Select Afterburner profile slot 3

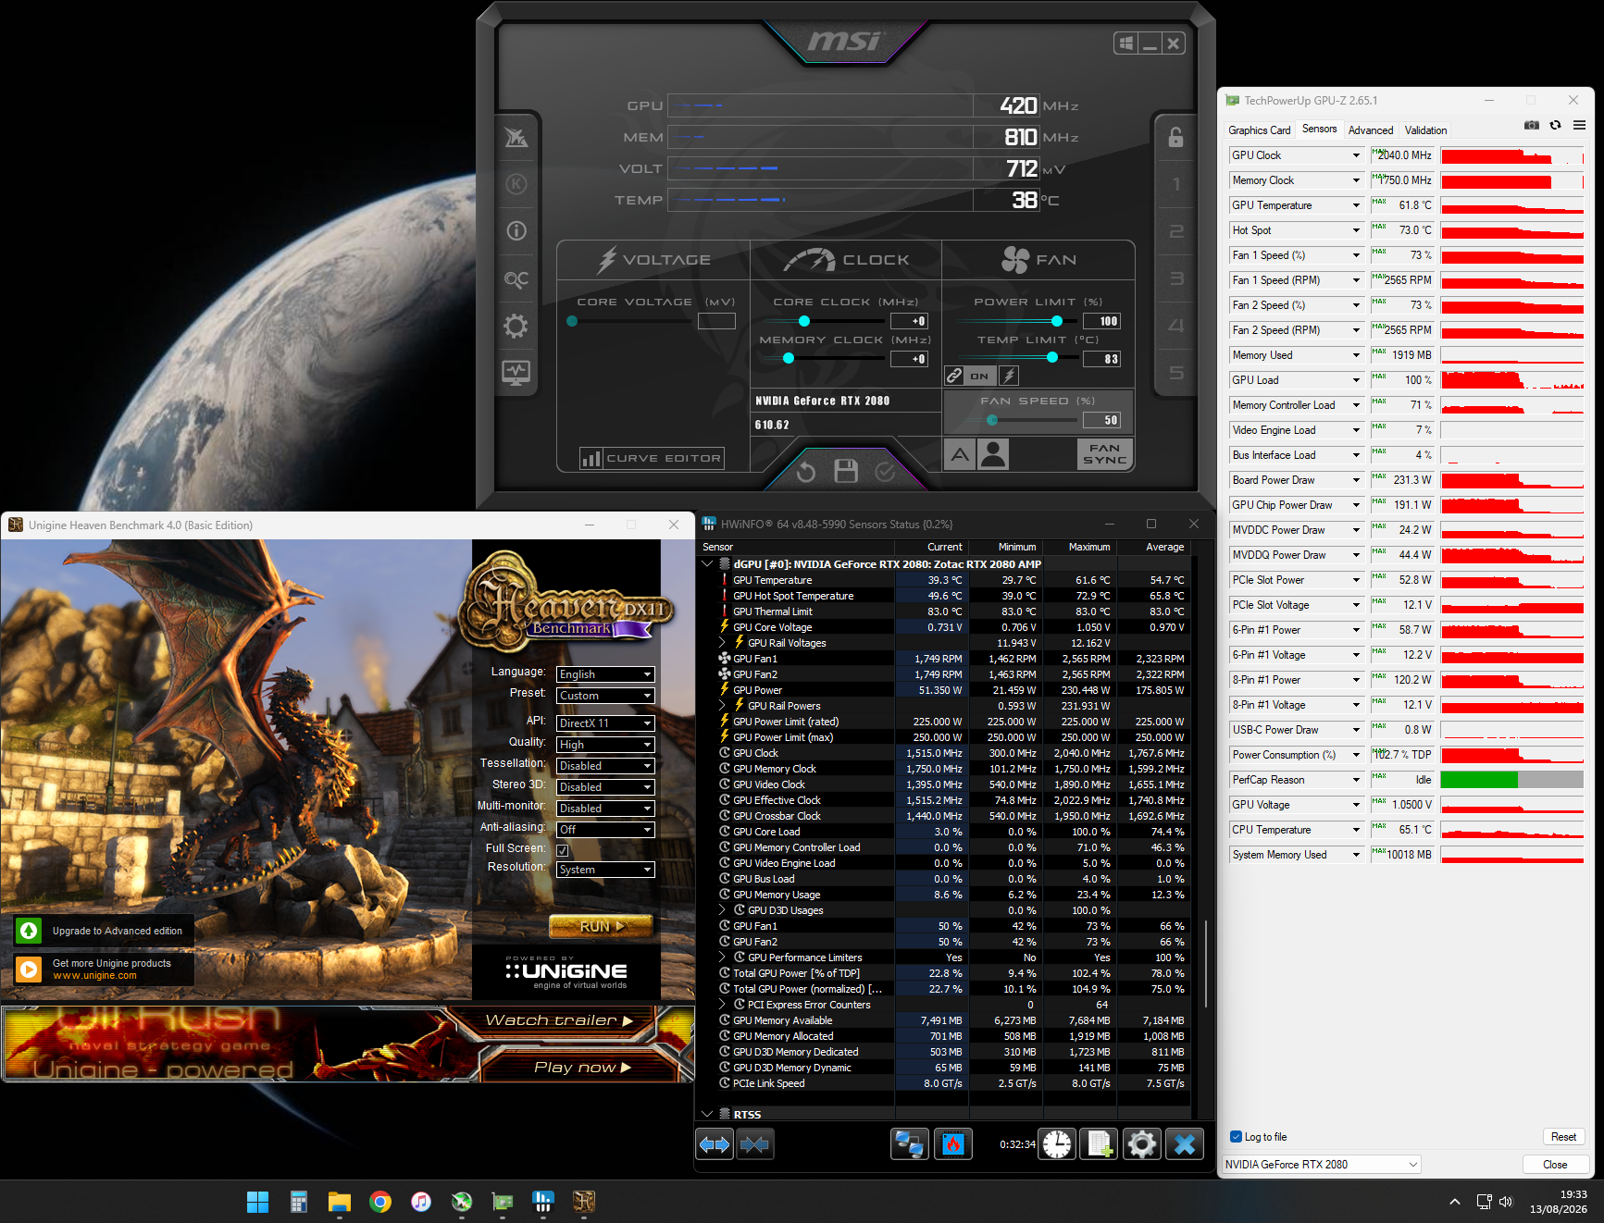tap(1175, 278)
